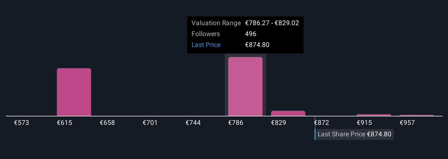Click the €872 axis label
The width and height of the screenshot is (448, 159).
coord(322,123)
